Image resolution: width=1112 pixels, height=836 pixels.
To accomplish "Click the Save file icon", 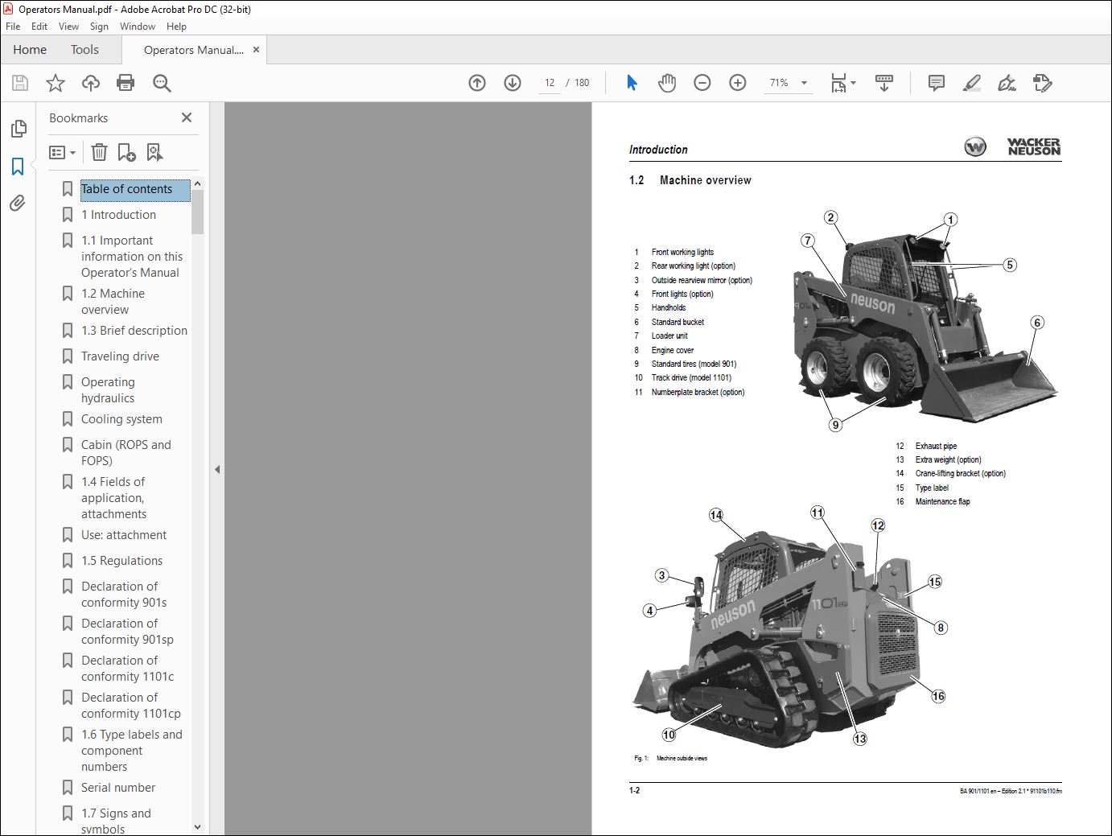I will [20, 83].
